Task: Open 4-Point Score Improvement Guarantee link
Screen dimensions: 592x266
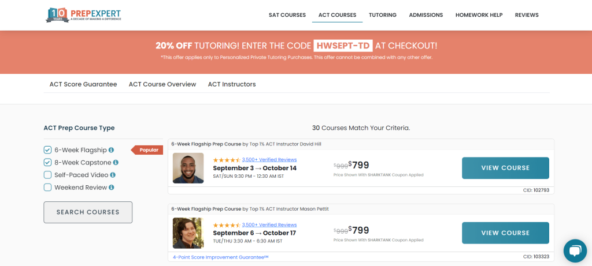Action: pos(220,257)
